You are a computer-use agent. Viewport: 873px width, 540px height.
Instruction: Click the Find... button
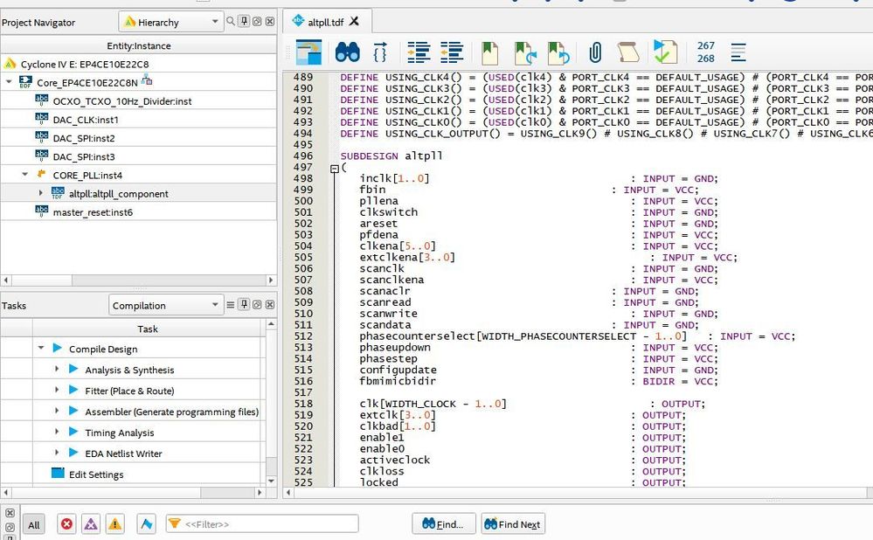coord(443,524)
